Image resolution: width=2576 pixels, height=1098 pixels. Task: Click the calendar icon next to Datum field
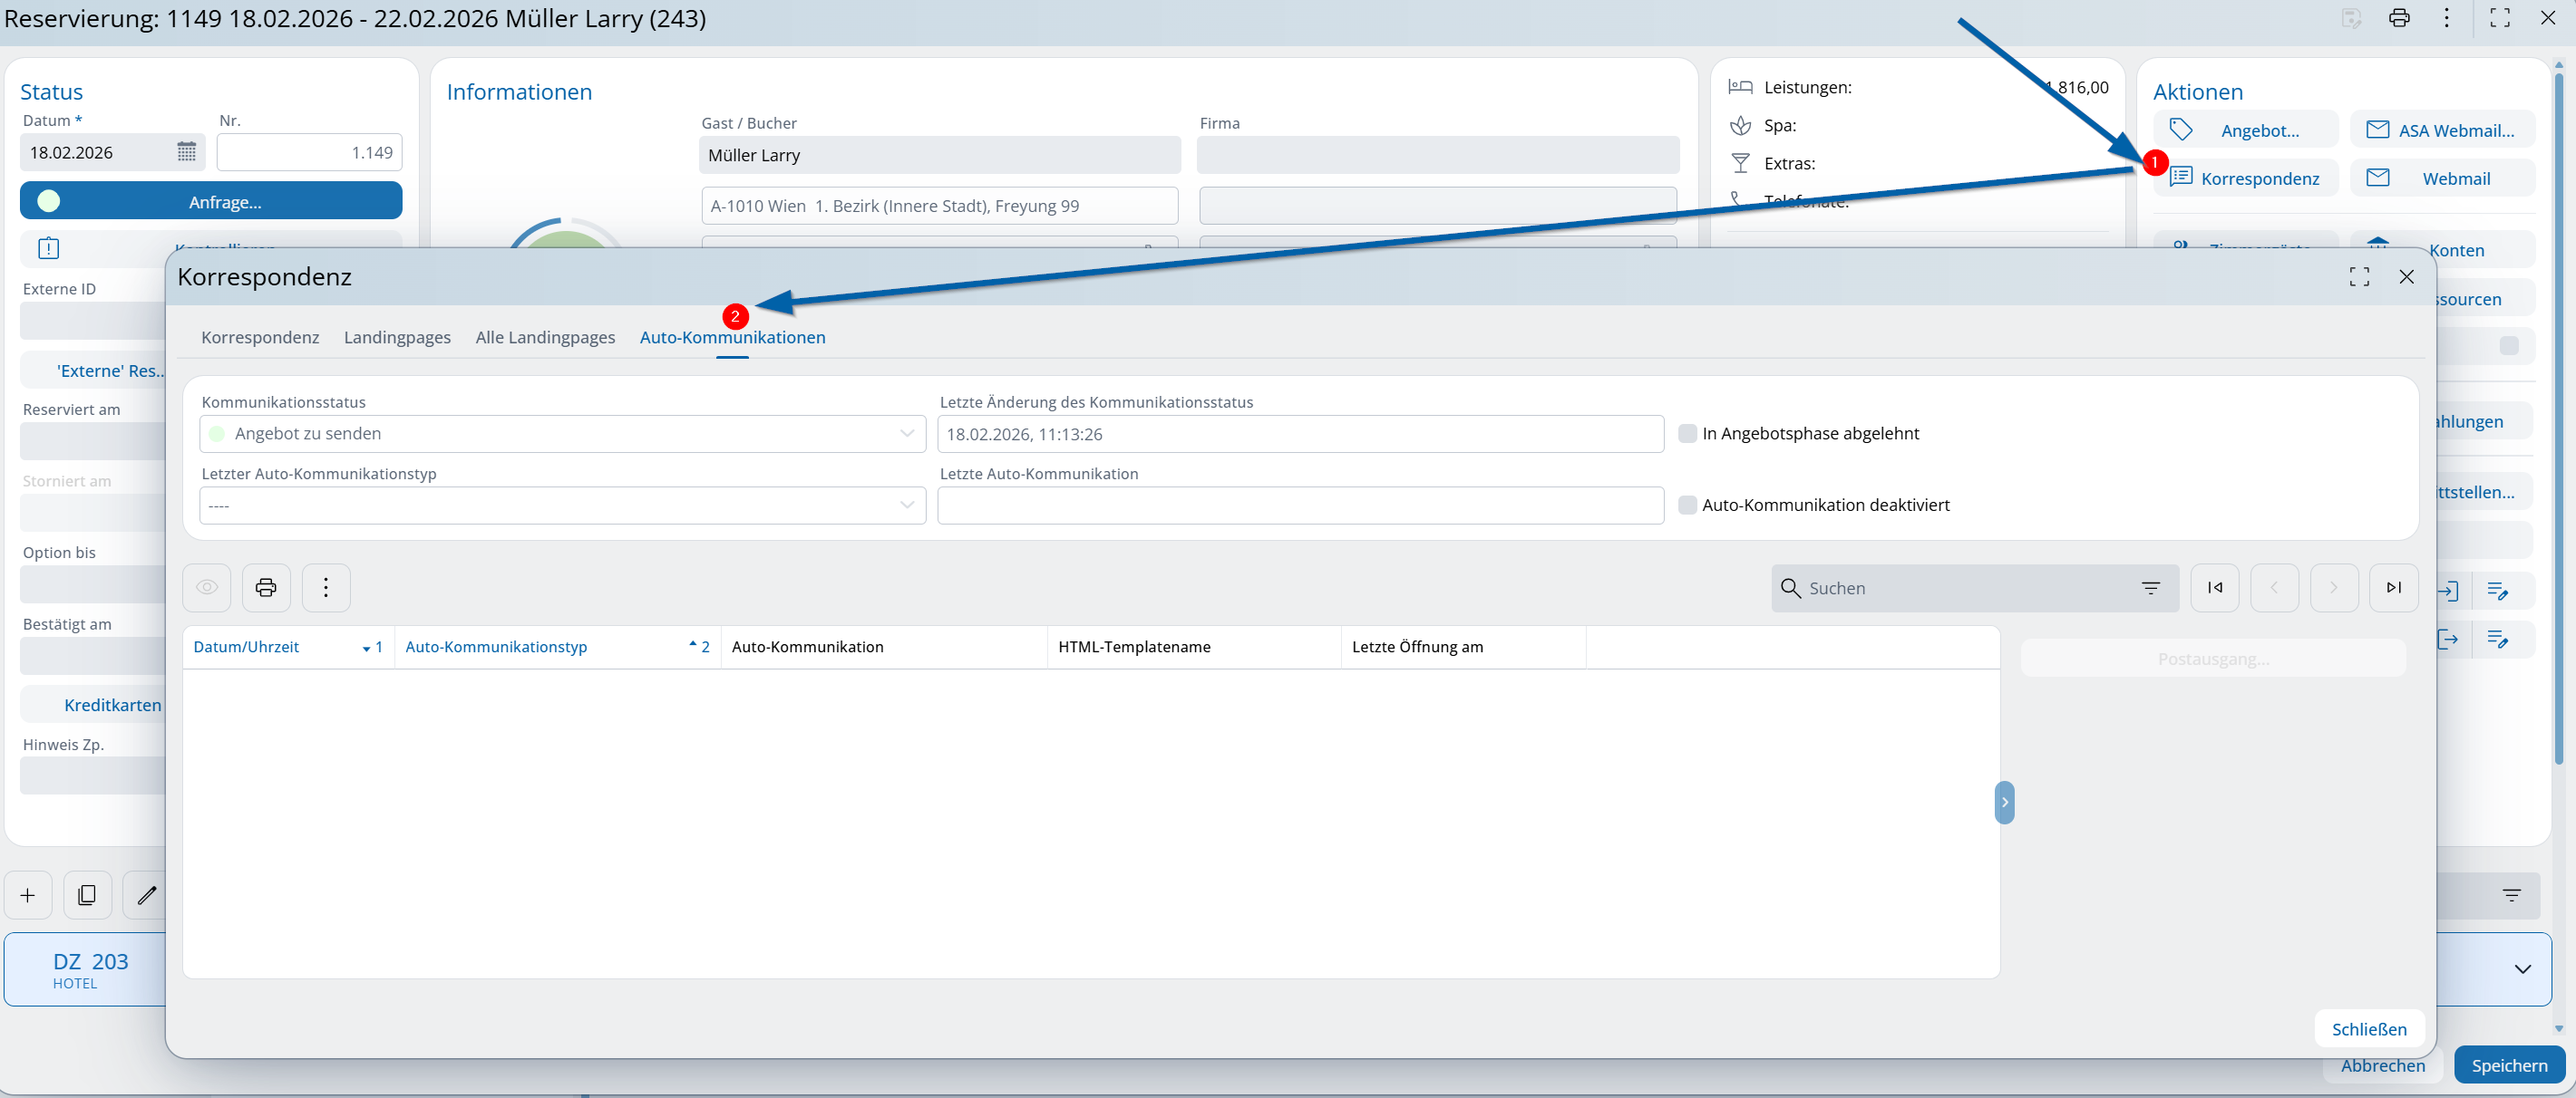186,152
